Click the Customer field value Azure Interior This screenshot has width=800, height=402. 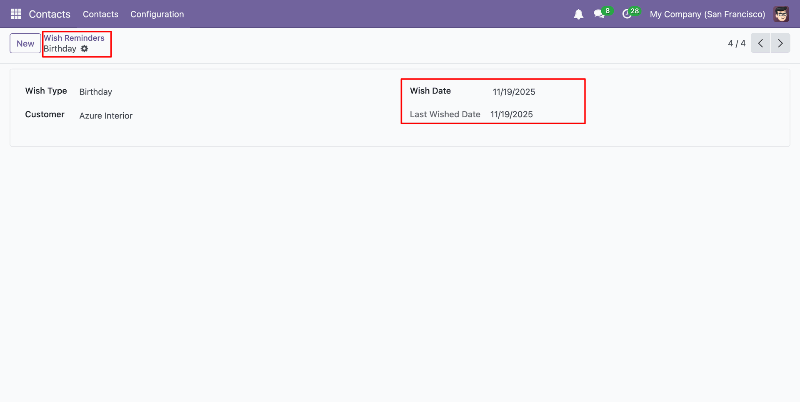click(x=106, y=116)
